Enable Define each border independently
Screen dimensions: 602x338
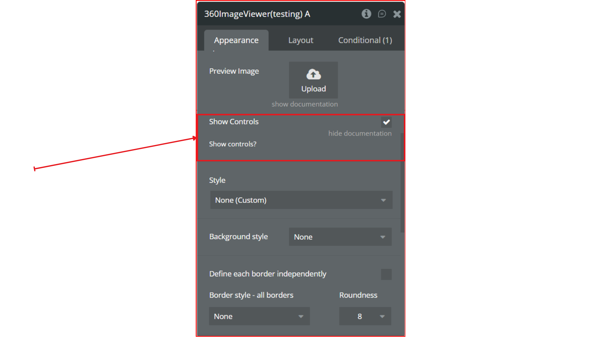point(386,274)
